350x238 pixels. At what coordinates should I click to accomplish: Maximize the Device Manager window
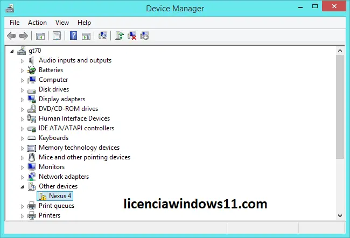pyautogui.click(x=315, y=6)
